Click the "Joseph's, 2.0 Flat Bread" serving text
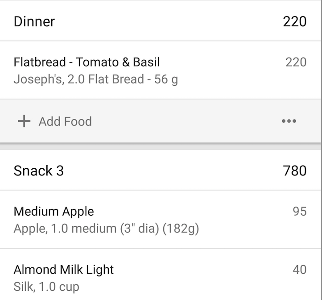 click(78, 80)
